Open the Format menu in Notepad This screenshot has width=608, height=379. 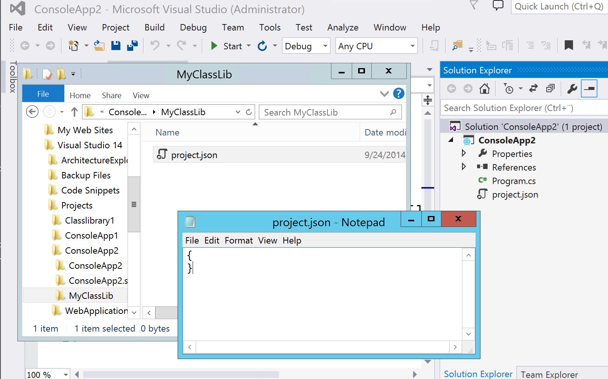[x=239, y=240]
